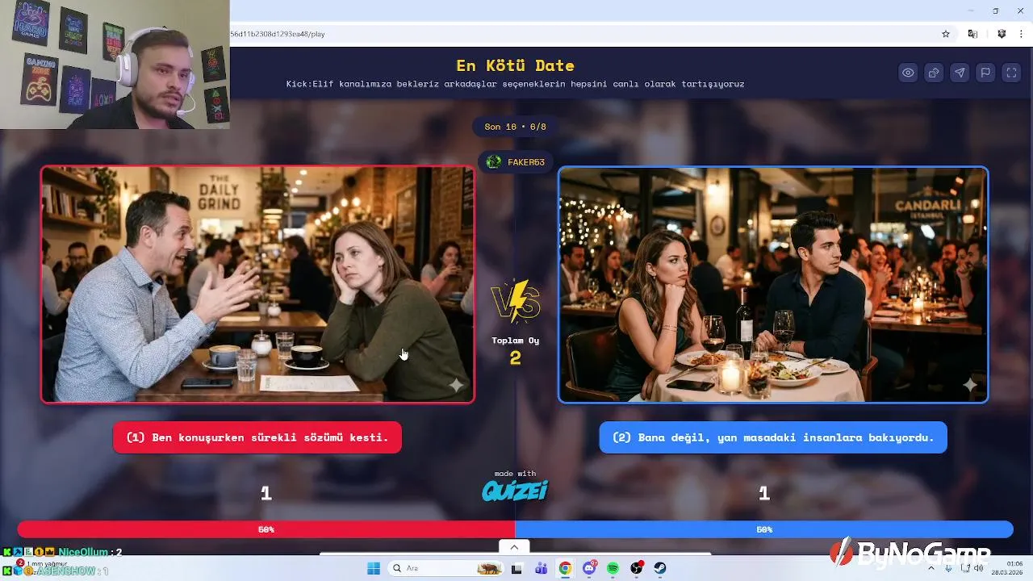1033x581 pixels.
Task: Click the flag report icon
Action: point(985,73)
